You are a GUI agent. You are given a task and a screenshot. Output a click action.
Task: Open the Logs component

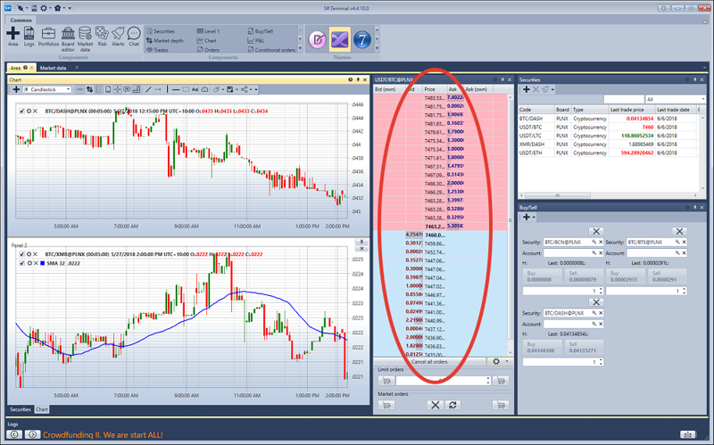tap(29, 34)
